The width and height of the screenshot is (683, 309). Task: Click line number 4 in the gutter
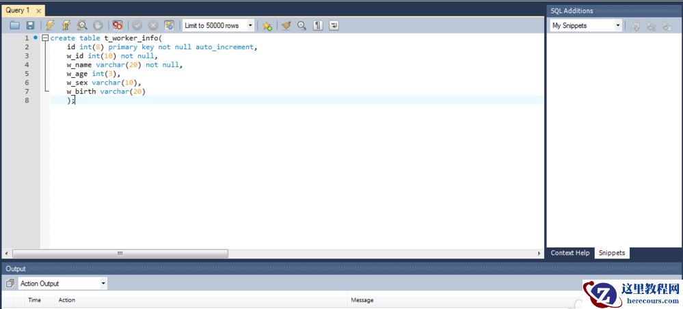[x=27, y=64]
